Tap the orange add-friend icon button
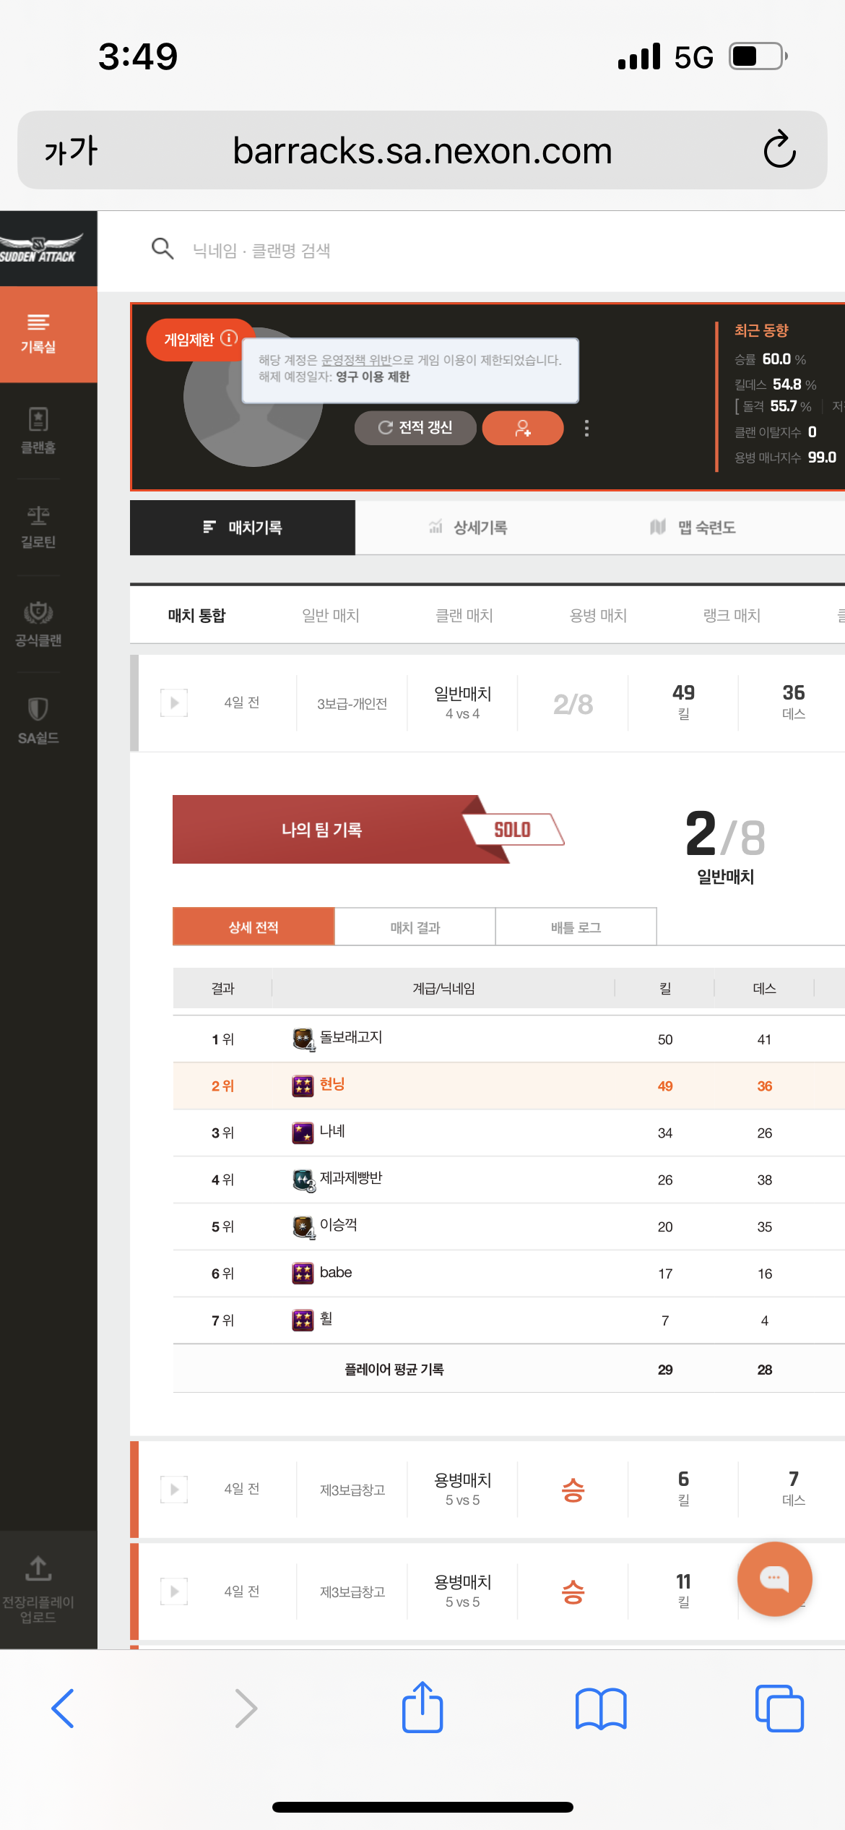 pos(523,428)
